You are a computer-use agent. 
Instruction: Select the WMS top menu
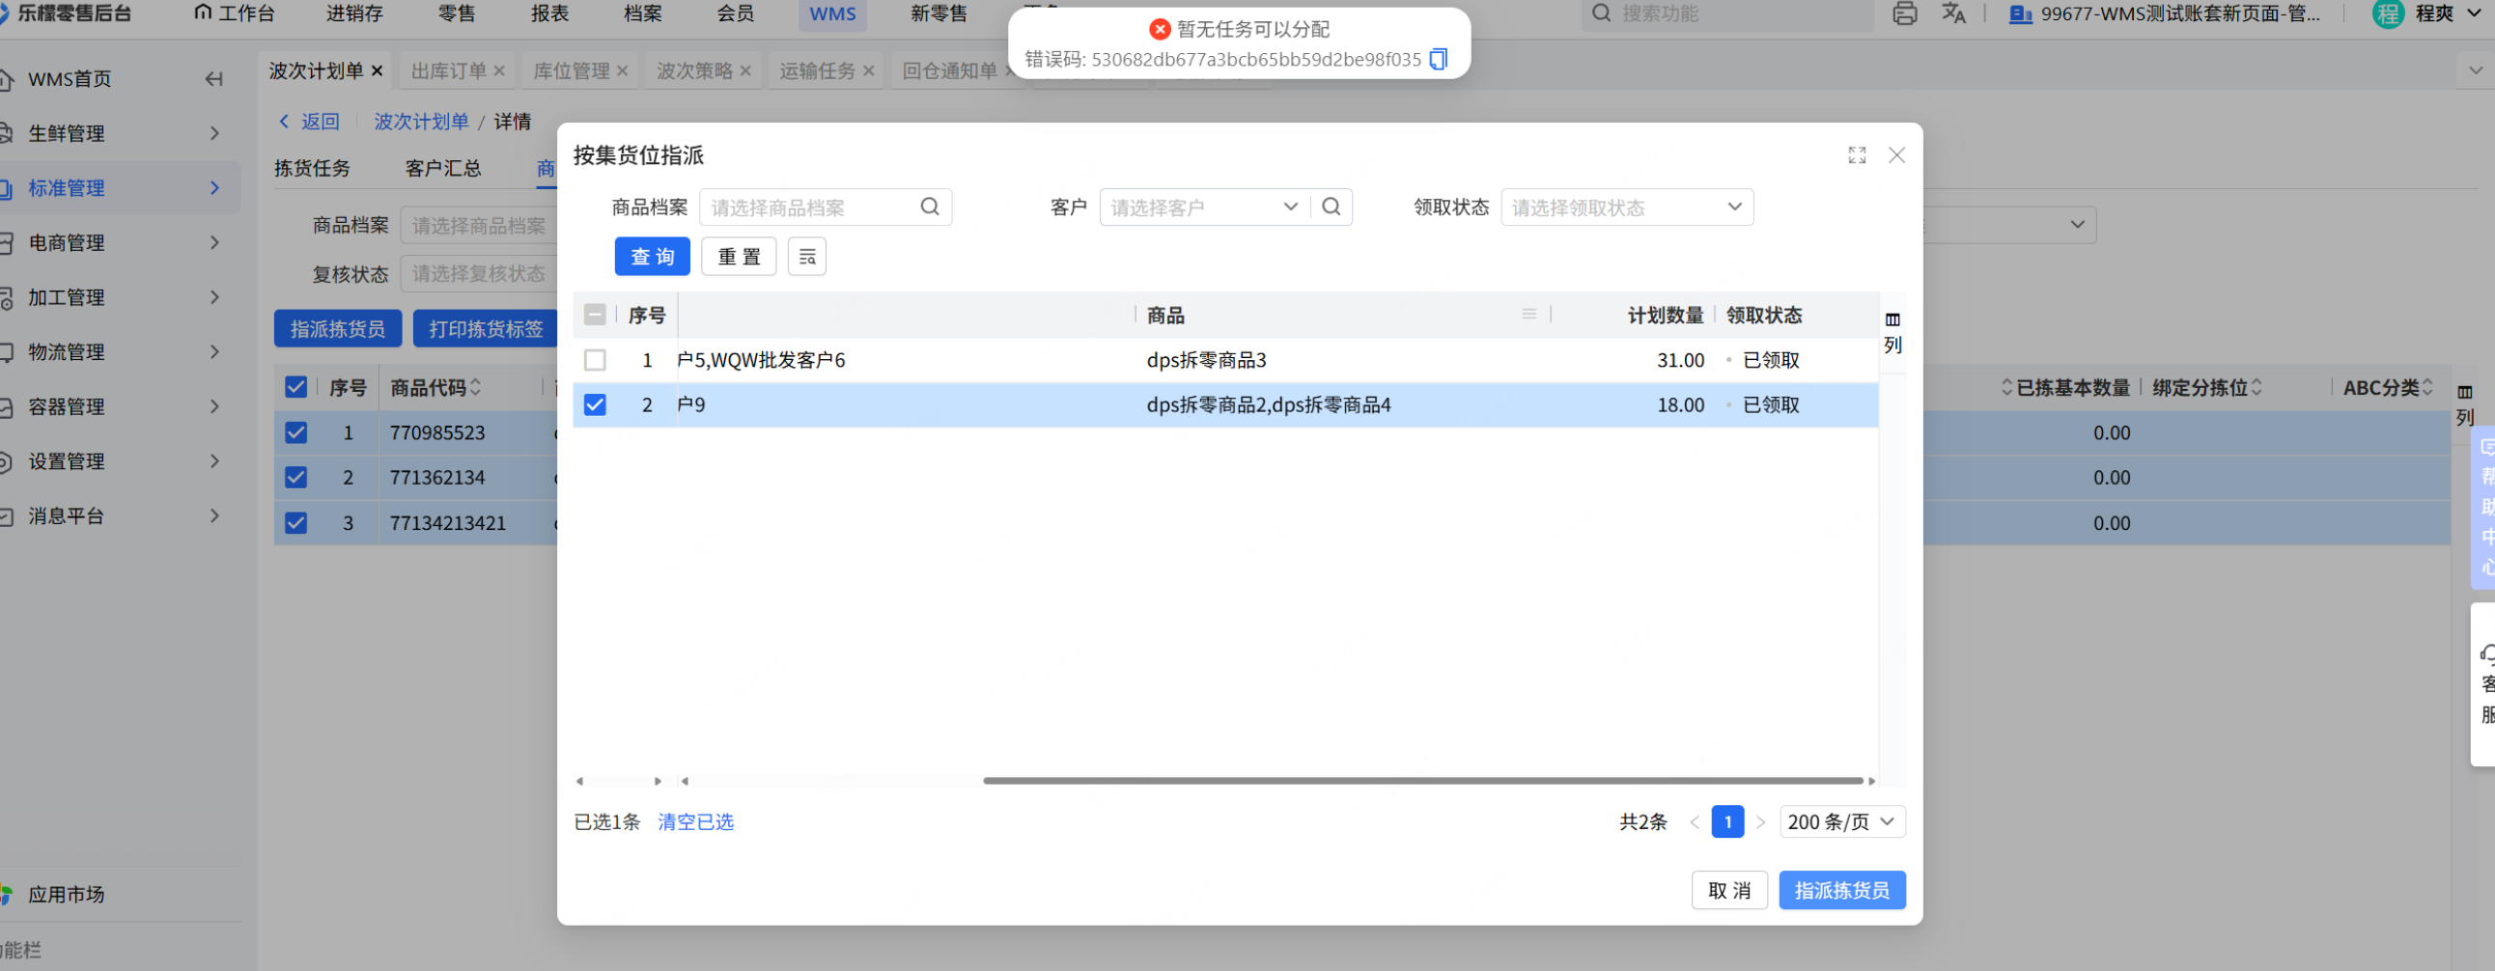coord(833,14)
